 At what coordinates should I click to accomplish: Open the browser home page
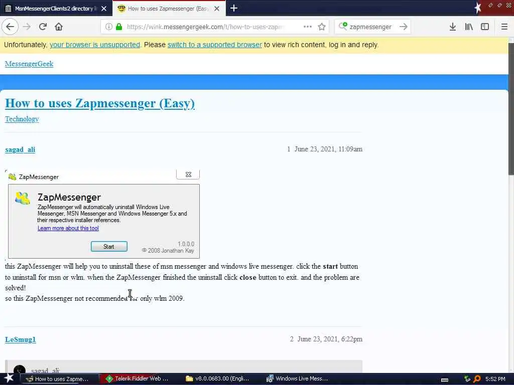point(59,27)
